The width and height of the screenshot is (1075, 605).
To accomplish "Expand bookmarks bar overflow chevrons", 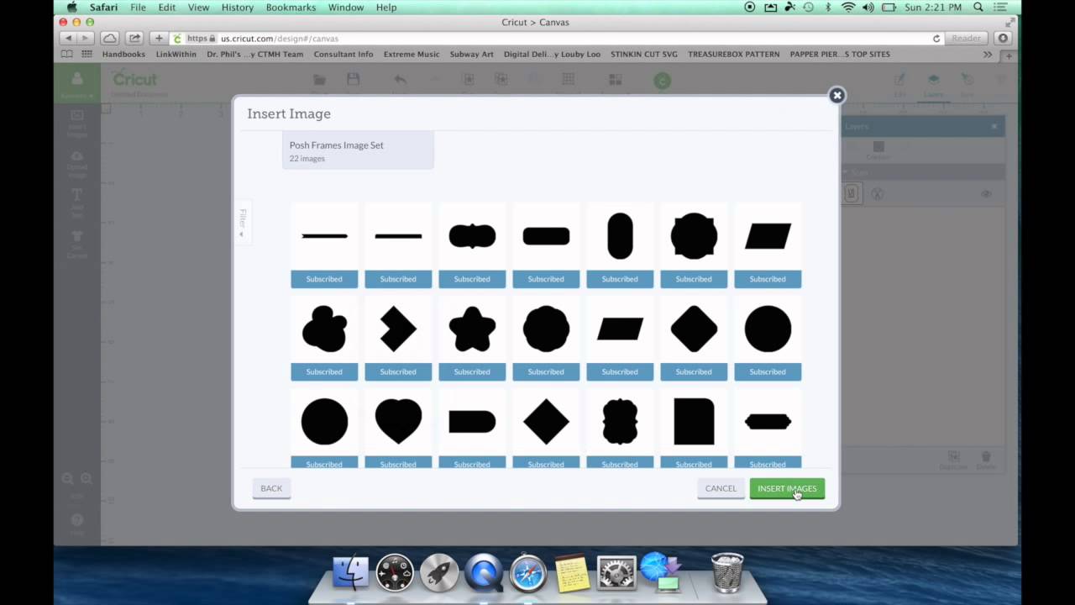I will pyautogui.click(x=988, y=54).
